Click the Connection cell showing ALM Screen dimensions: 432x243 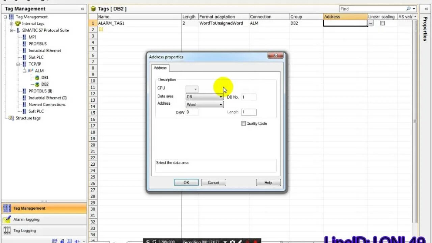(x=269, y=23)
